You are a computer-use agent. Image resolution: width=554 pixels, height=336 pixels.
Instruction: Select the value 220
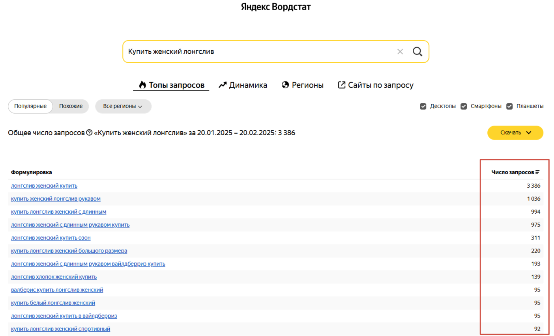pos(535,251)
